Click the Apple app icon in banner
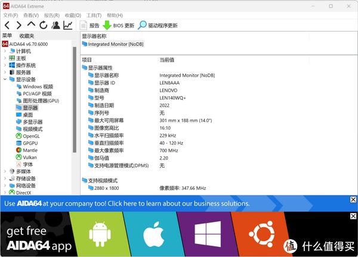Image resolution: width=358 pixels, height=257 pixels. [x=153, y=234]
